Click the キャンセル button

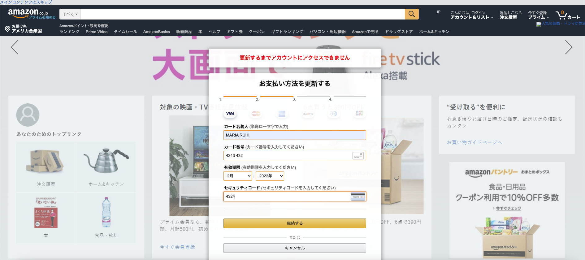click(295, 248)
